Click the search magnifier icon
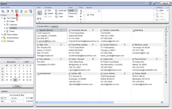Screen dimensions: 172x109 tap(99, 11)
